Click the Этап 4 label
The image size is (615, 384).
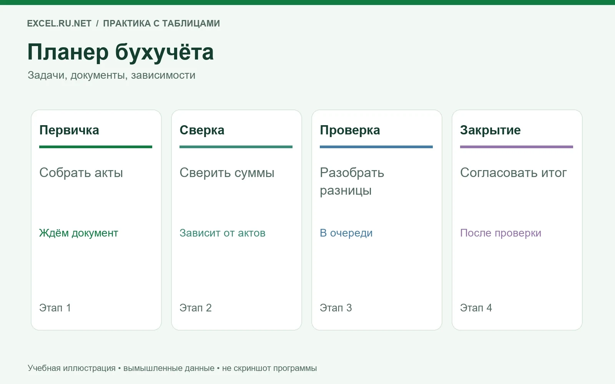(x=476, y=308)
